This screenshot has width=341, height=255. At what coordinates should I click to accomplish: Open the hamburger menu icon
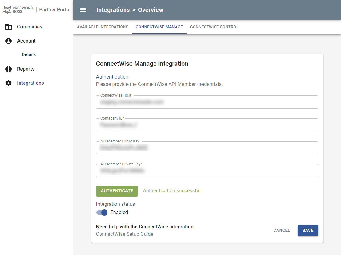(x=83, y=10)
